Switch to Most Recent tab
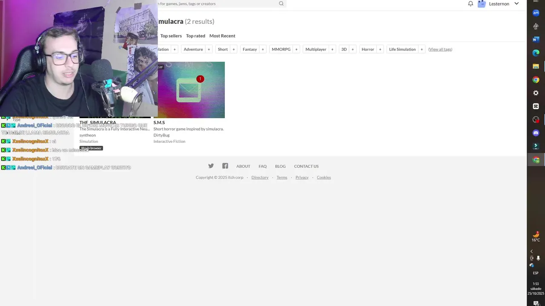This screenshot has width=545, height=306. (222, 36)
